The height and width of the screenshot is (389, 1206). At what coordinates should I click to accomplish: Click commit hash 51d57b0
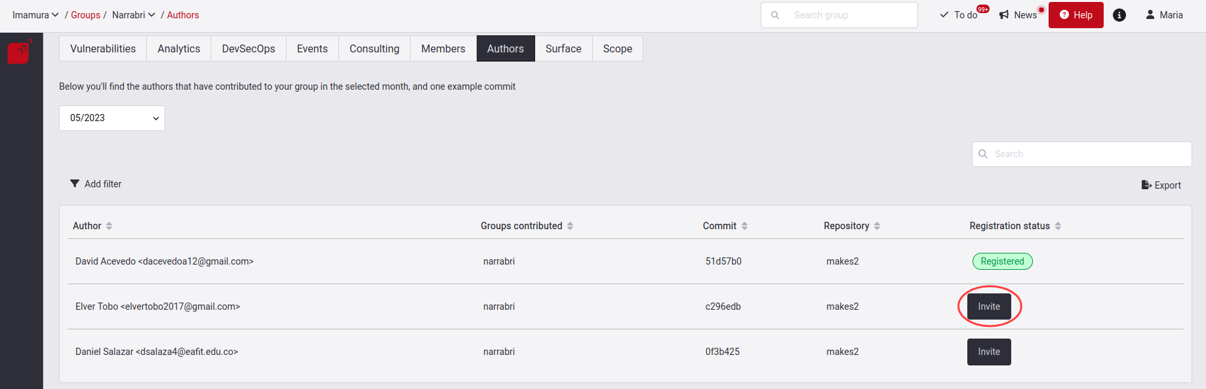point(723,261)
